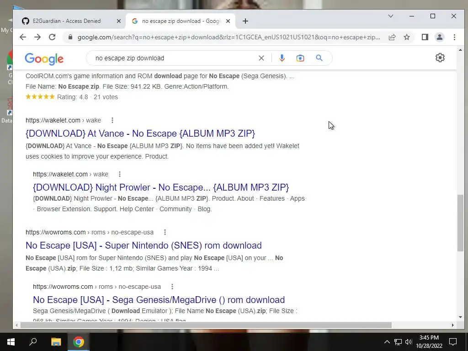Click scroll down arrow on vertical scrollbar
Image resolution: width=468 pixels, height=351 pixels.
pos(460,317)
